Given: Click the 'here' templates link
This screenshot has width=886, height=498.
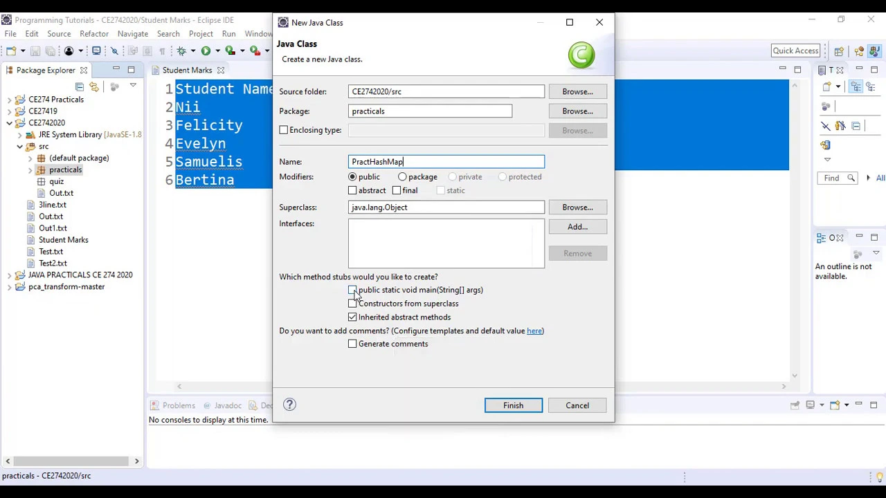Looking at the screenshot, I should (x=534, y=331).
